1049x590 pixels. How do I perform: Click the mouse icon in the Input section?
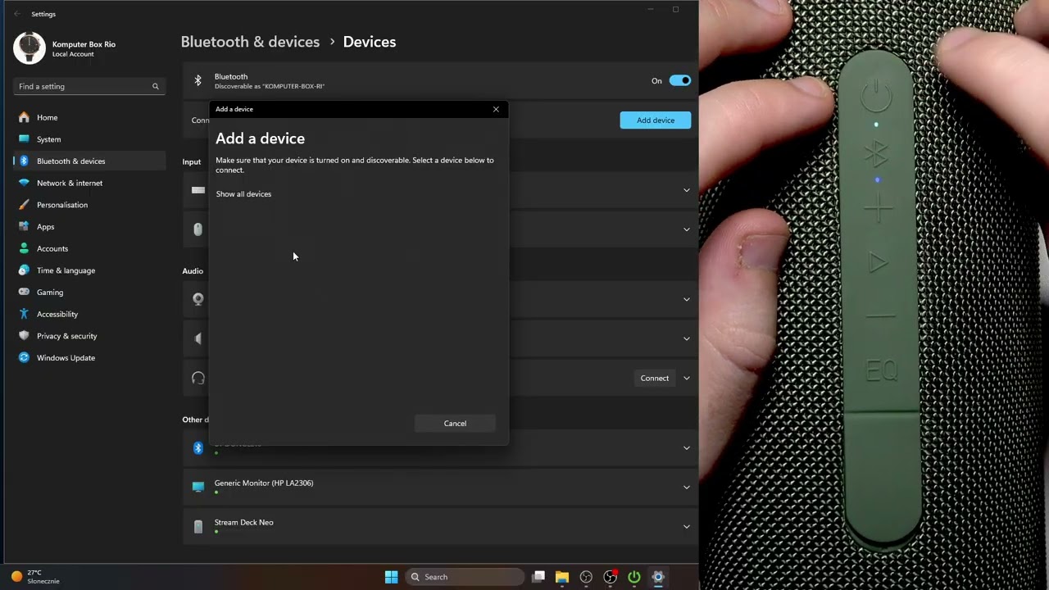[x=198, y=229]
